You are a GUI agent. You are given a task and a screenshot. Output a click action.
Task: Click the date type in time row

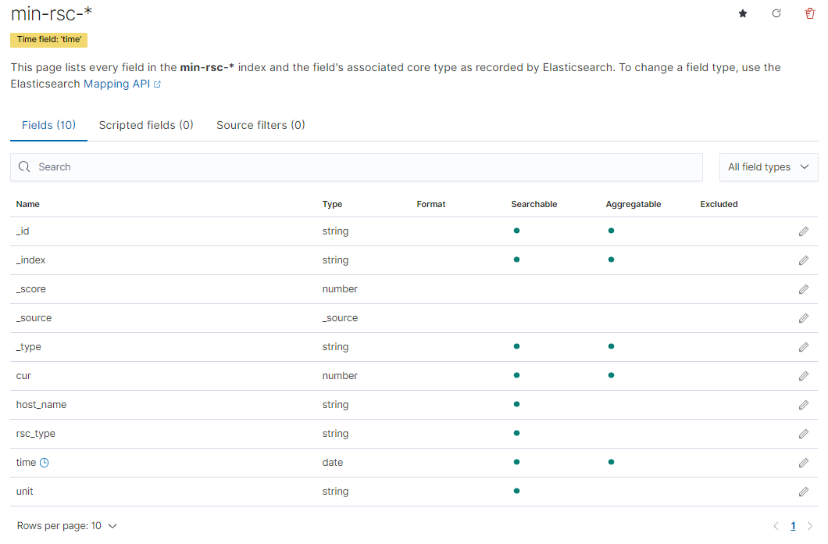333,463
